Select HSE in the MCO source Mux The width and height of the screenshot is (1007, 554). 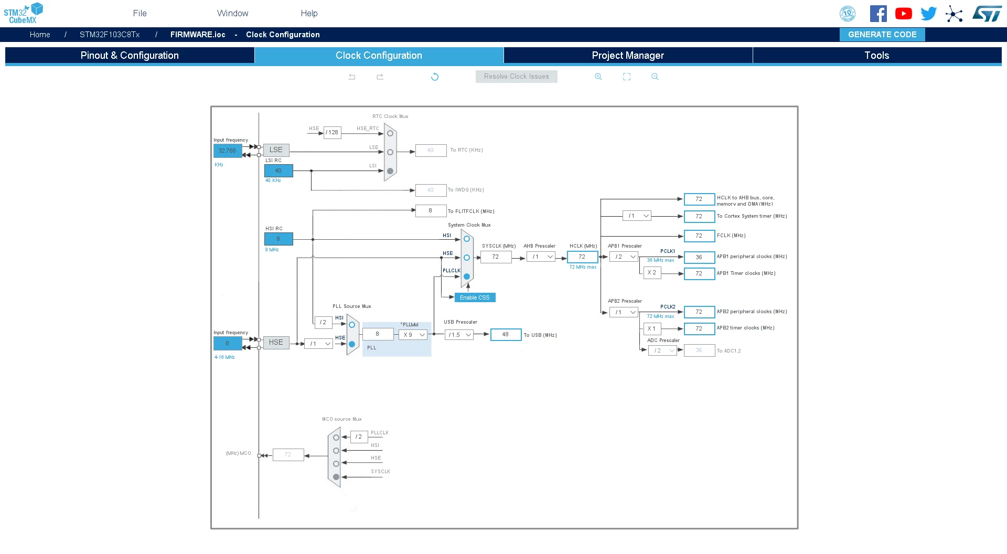336,464
